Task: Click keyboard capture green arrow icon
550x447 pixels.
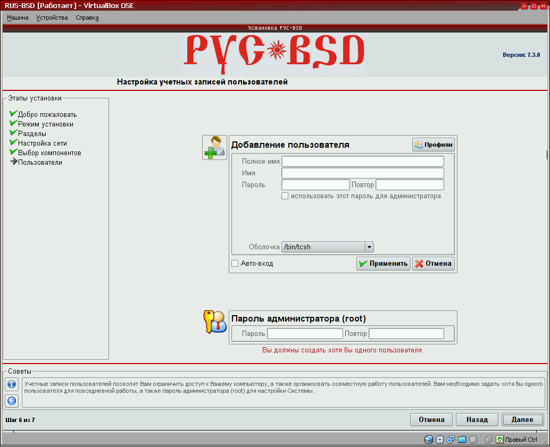Action: pyautogui.click(x=499, y=439)
